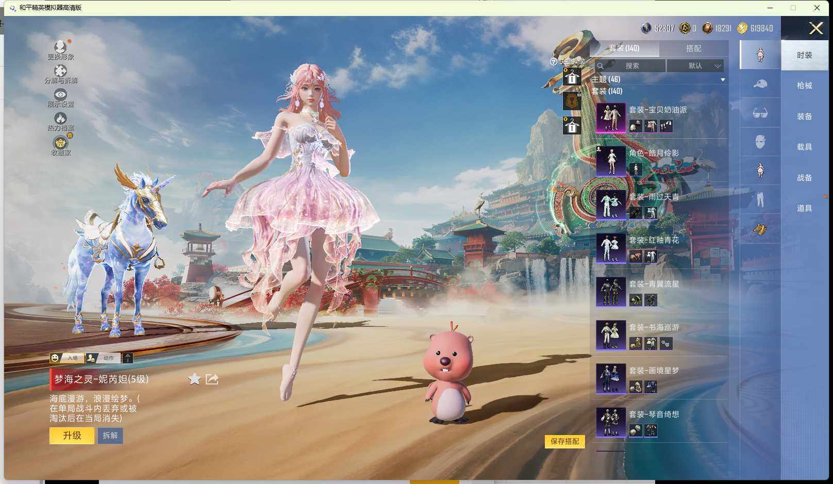Toggle favorite star for 梦海之灵 outfit
This screenshot has width=833, height=484.
click(194, 379)
